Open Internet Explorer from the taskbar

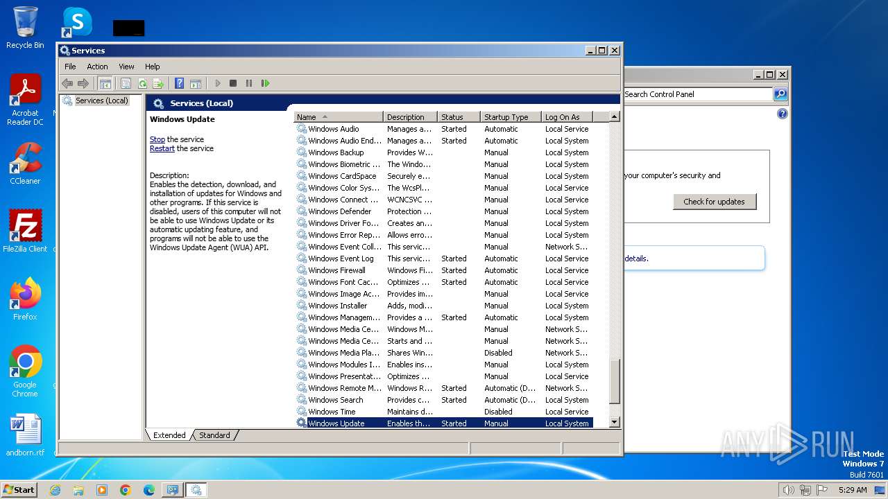point(55,490)
